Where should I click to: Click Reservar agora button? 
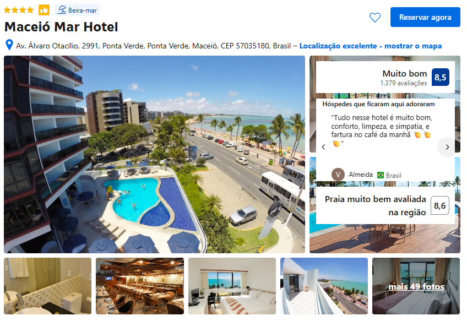pyautogui.click(x=425, y=17)
